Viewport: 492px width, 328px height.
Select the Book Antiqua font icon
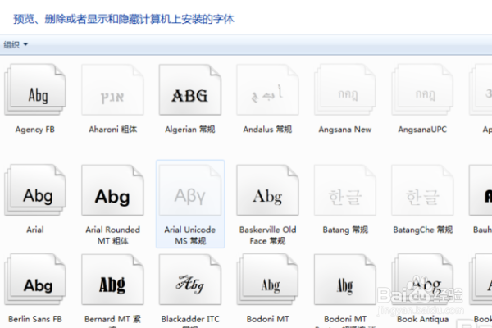pyautogui.click(x=422, y=280)
